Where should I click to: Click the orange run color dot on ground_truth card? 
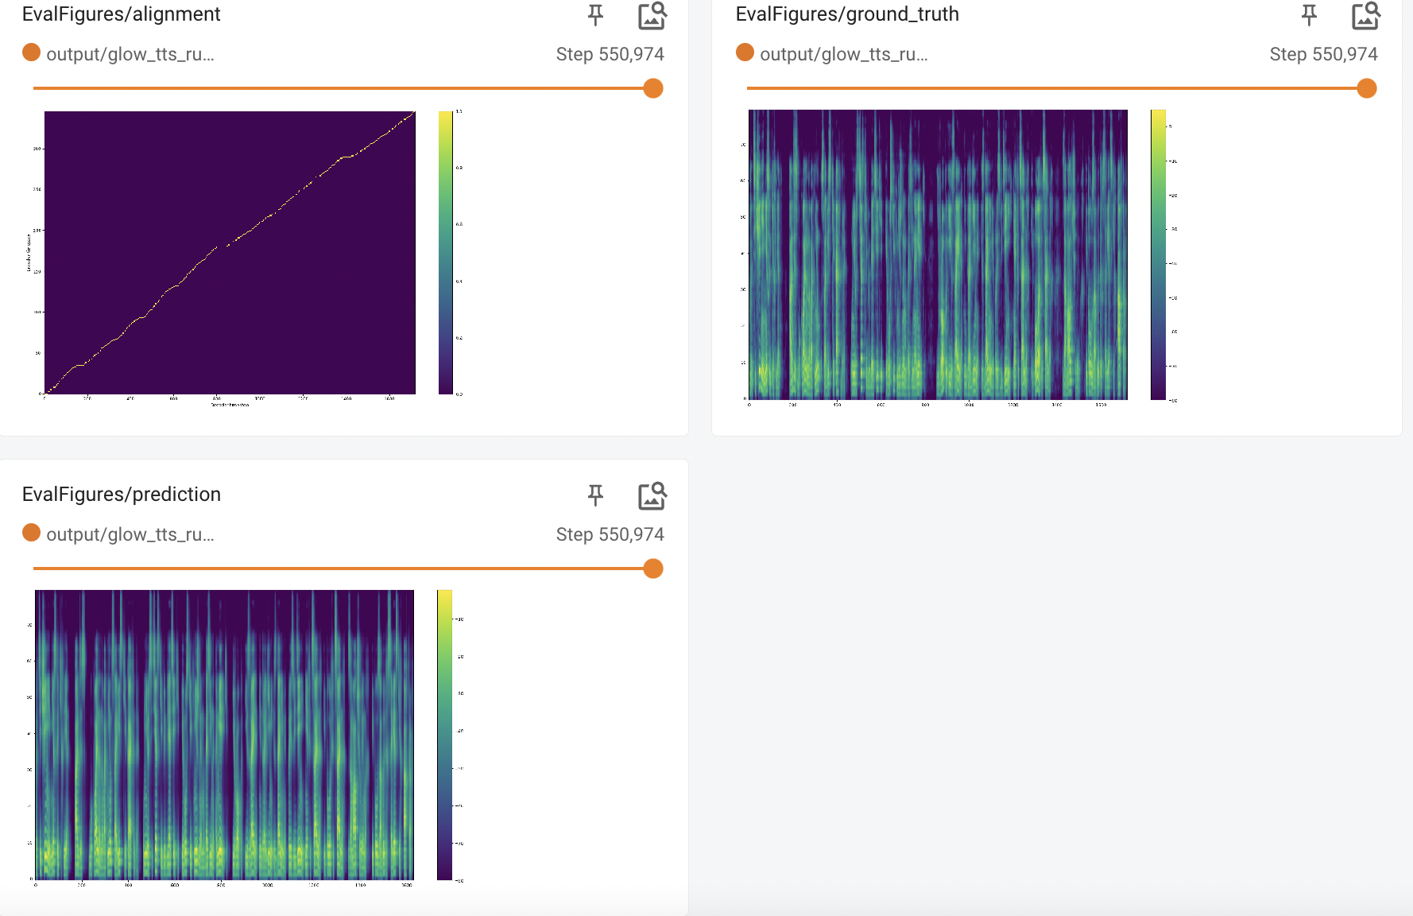tap(745, 52)
